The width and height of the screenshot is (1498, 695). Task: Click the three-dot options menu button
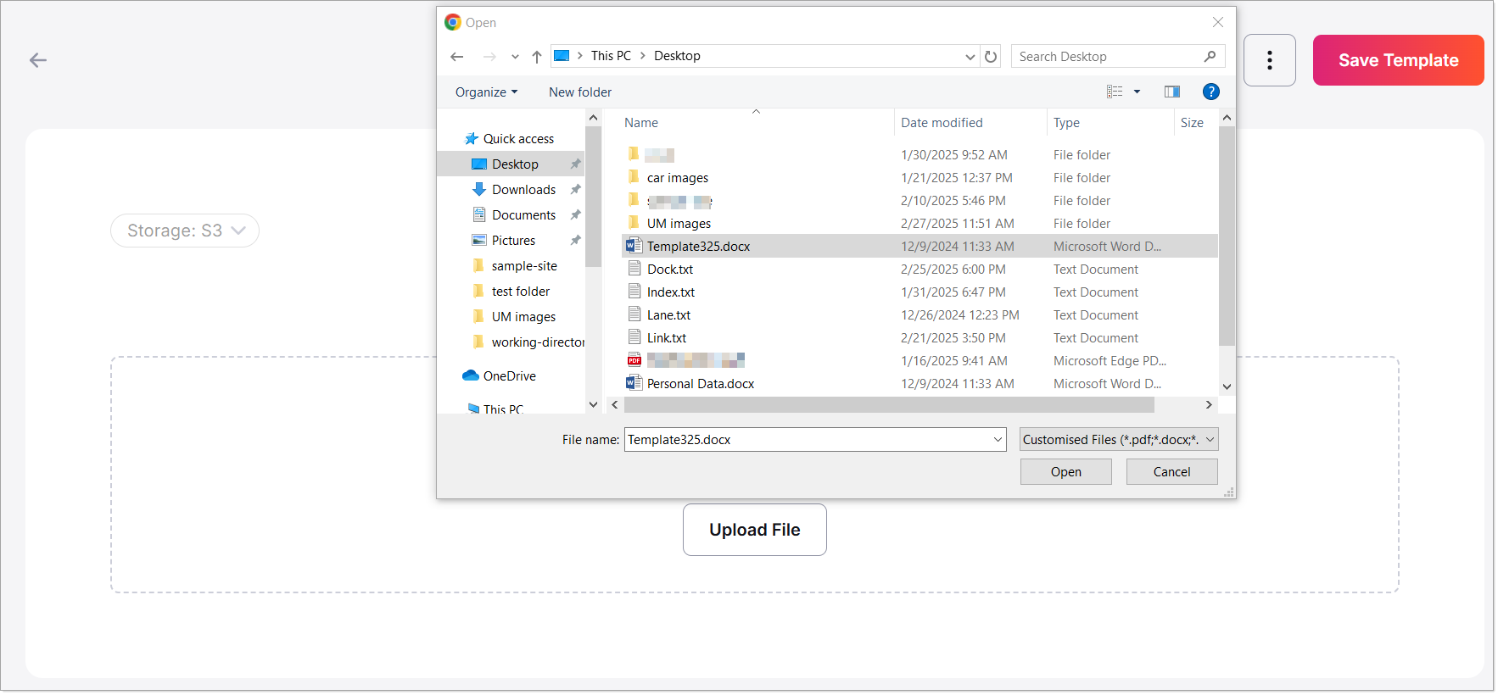click(1269, 60)
